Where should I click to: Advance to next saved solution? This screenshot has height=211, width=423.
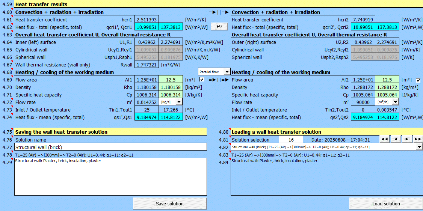point(406,139)
